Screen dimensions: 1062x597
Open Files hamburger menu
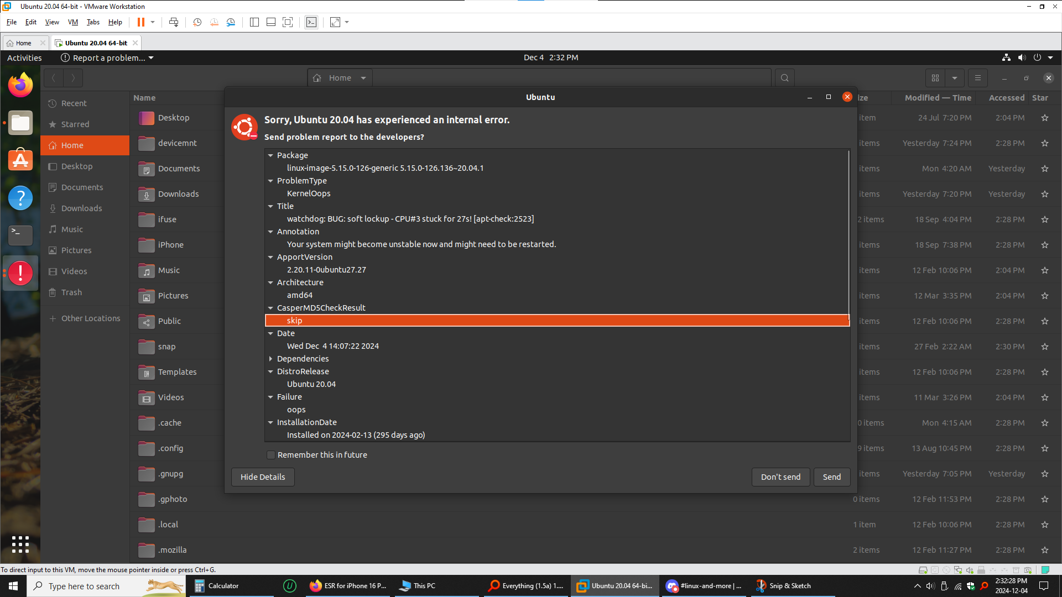(977, 78)
